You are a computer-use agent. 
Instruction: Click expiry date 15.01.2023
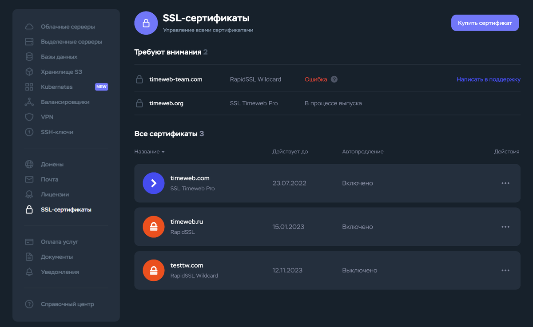click(x=288, y=227)
